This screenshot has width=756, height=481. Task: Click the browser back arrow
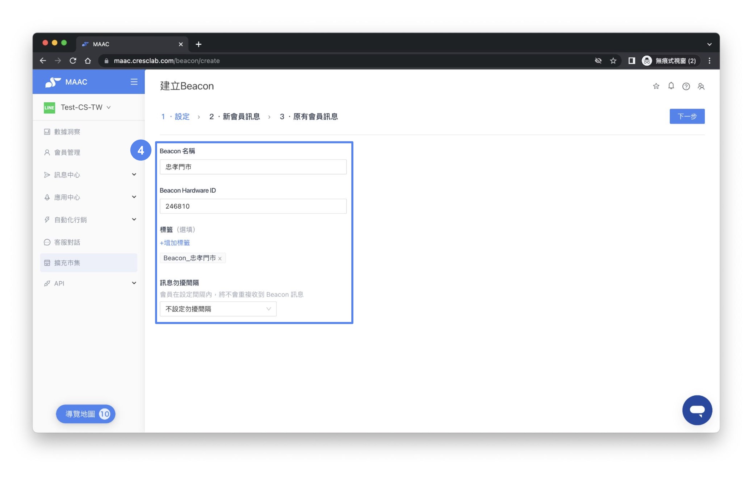(43, 61)
